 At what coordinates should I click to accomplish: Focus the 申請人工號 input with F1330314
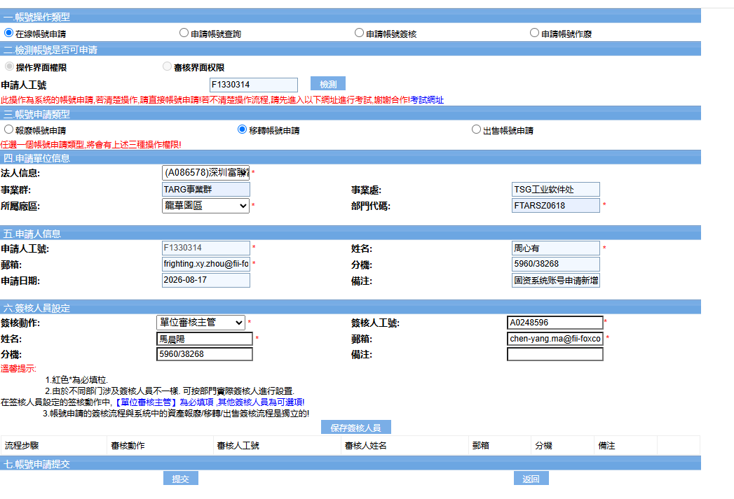coord(254,85)
